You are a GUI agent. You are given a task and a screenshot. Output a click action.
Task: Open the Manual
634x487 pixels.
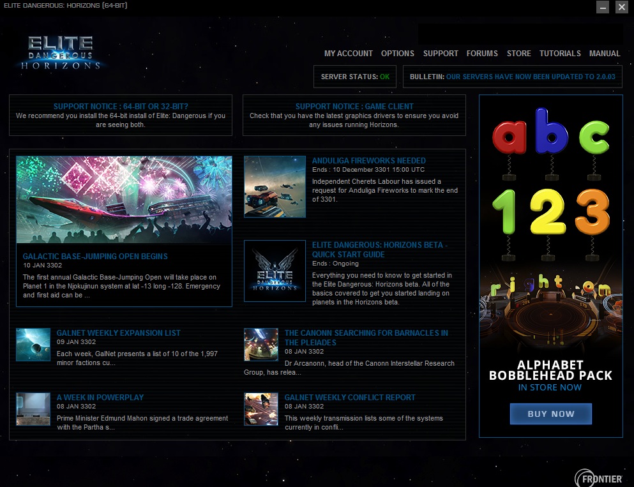click(x=605, y=54)
